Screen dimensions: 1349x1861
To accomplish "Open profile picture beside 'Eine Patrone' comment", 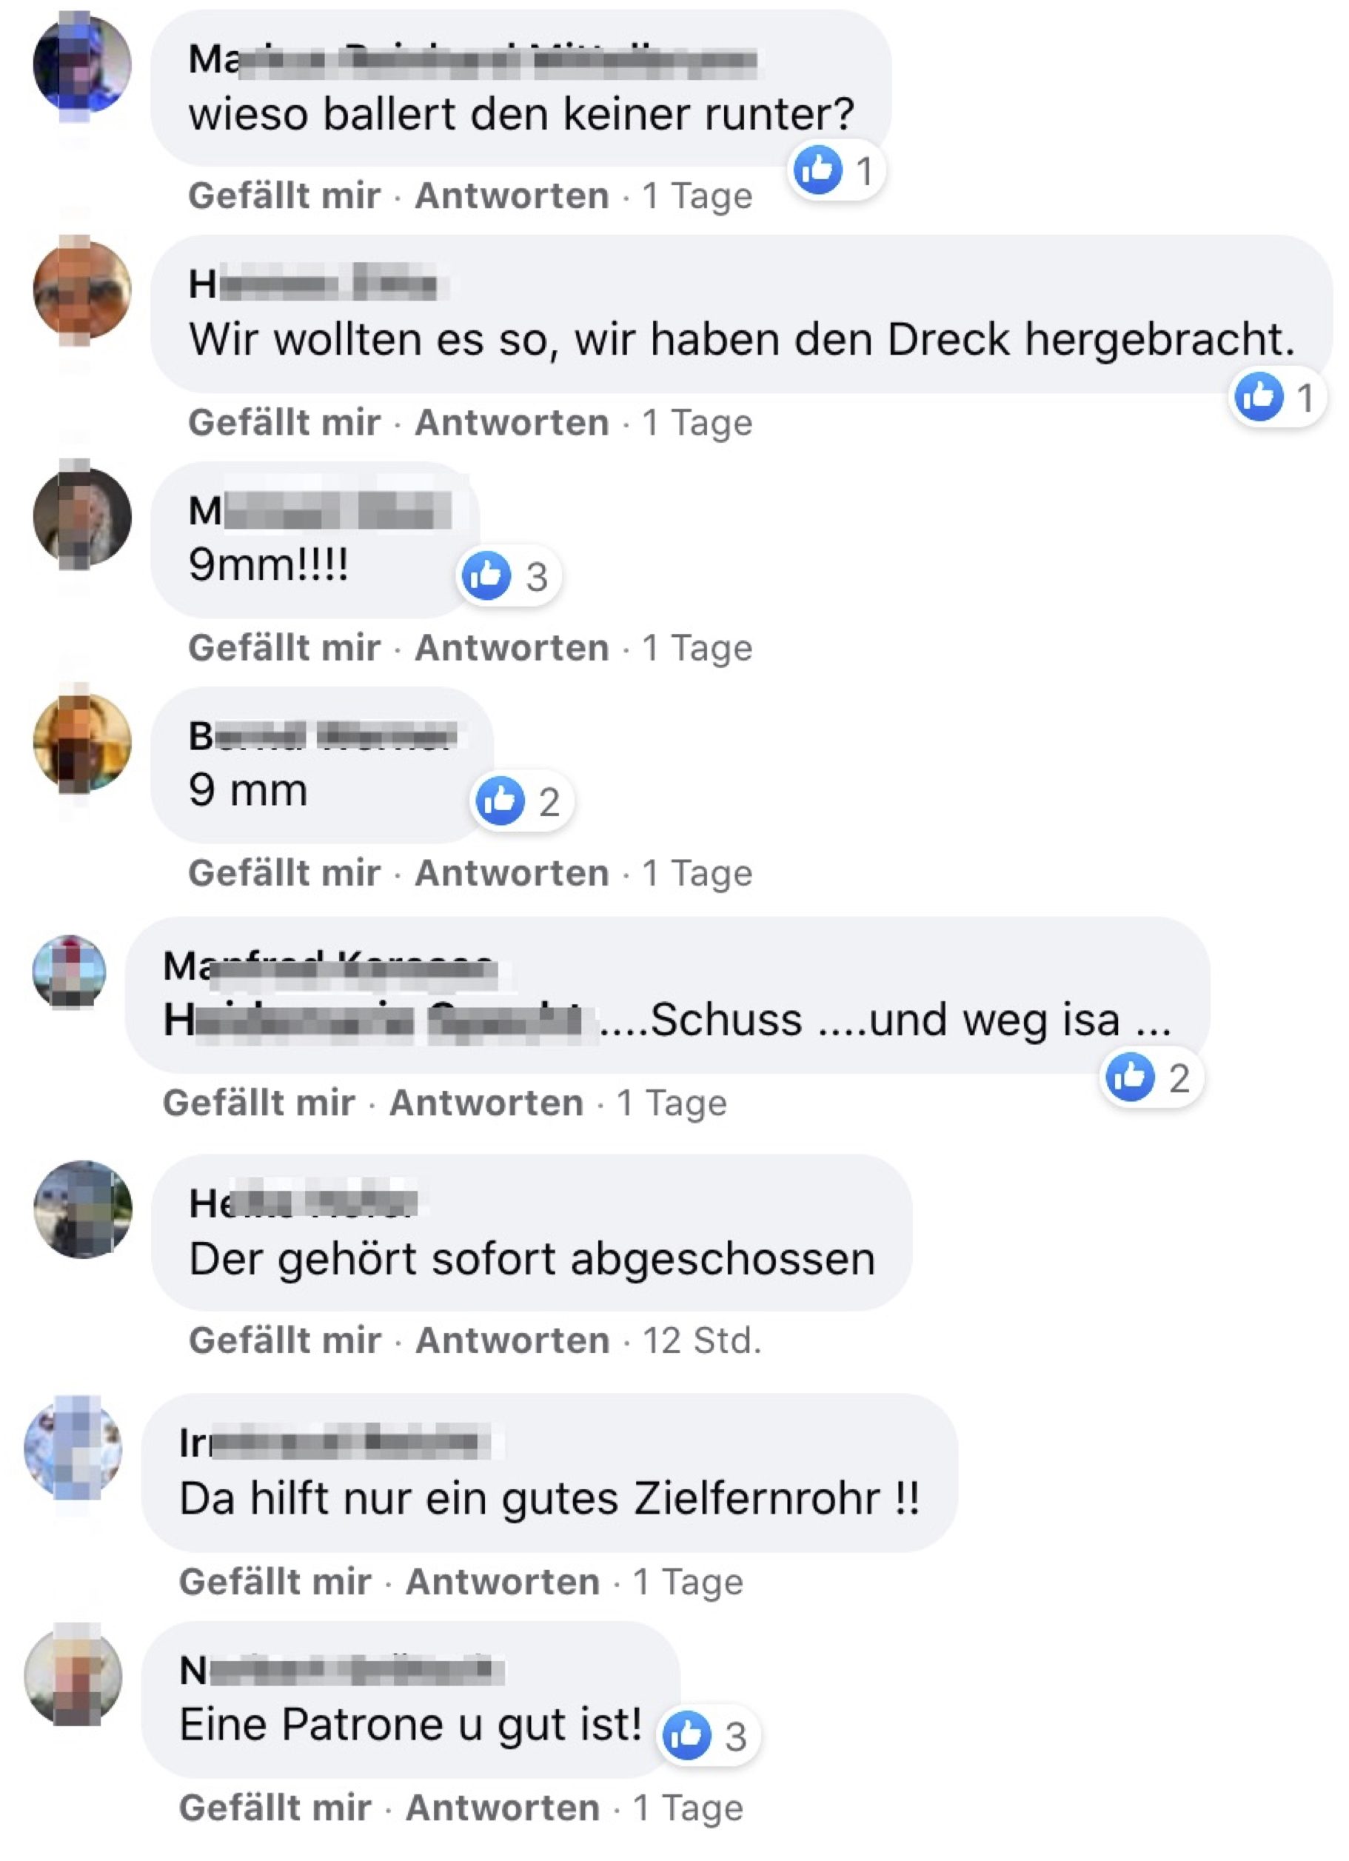I will (x=73, y=1674).
